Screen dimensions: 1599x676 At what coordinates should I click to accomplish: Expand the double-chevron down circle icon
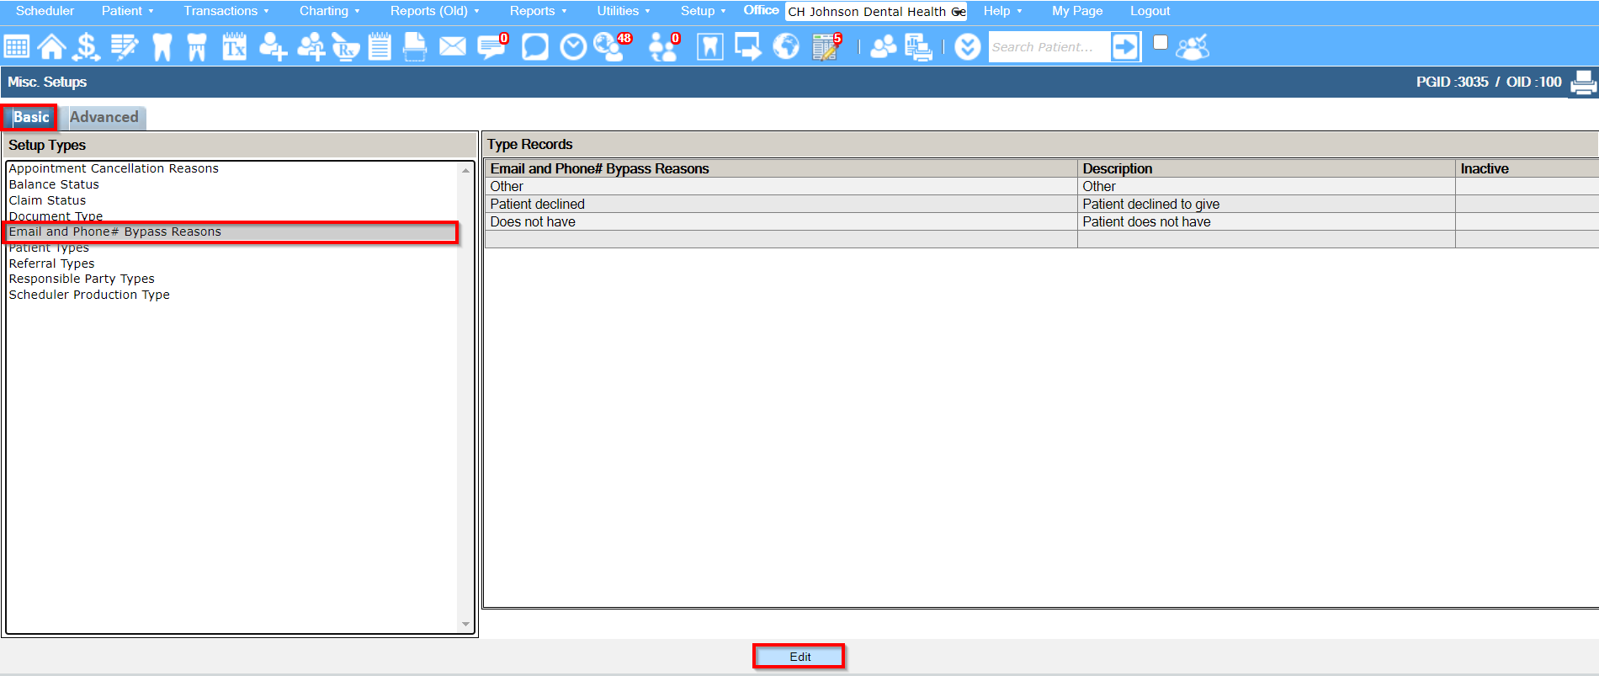point(968,46)
